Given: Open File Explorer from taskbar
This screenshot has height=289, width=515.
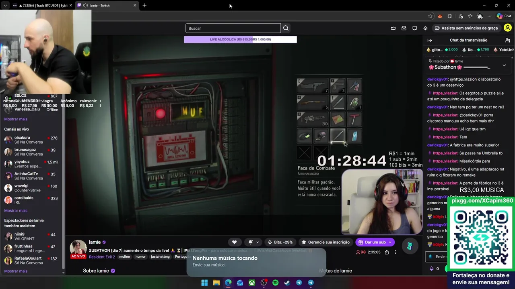Looking at the screenshot, I should coord(216,283).
